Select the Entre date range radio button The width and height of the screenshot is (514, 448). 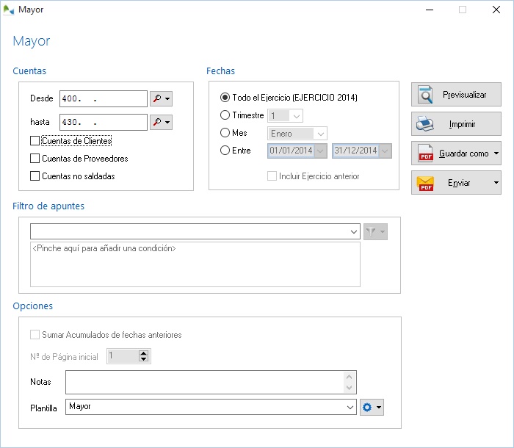[x=225, y=151]
